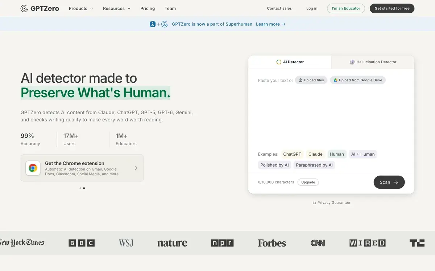Follow the Learn more link
The image size is (435, 271).
(x=268, y=24)
